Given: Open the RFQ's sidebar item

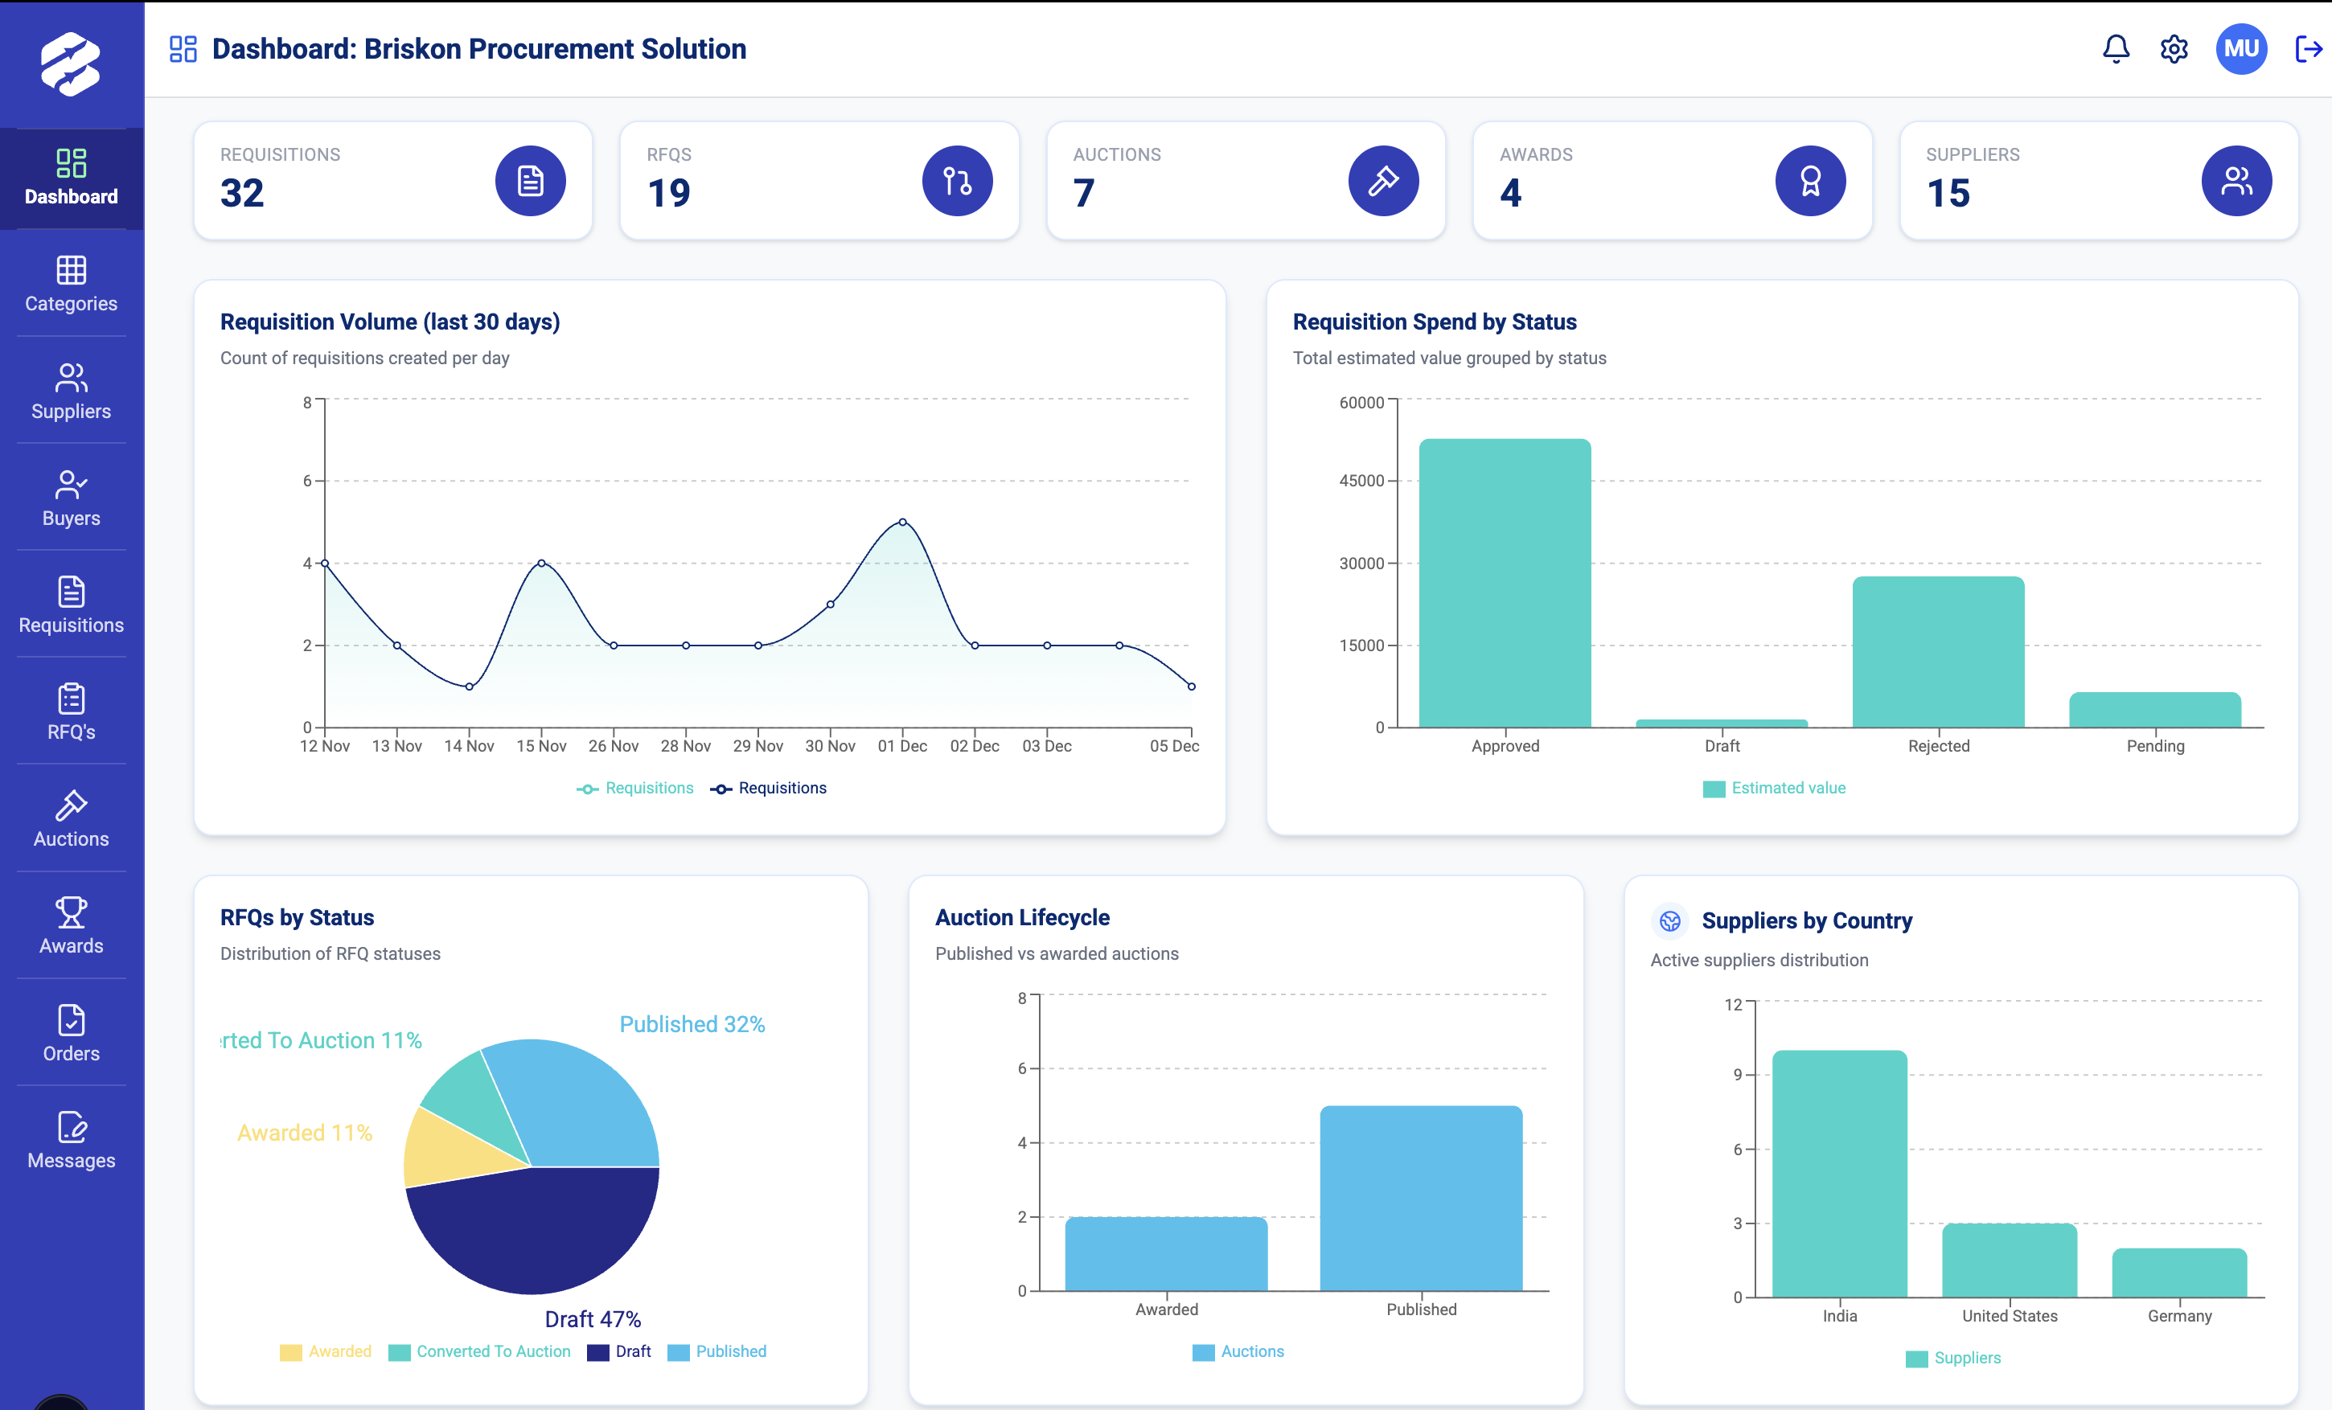Looking at the screenshot, I should pyautogui.click(x=71, y=711).
